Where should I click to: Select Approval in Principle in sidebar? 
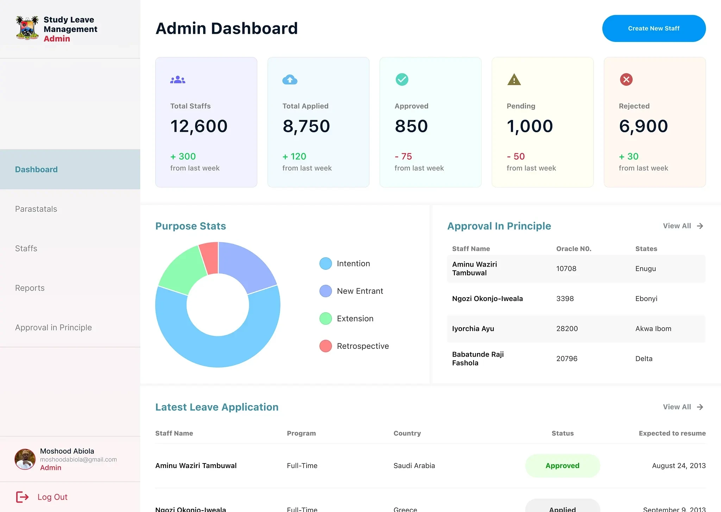click(x=53, y=328)
